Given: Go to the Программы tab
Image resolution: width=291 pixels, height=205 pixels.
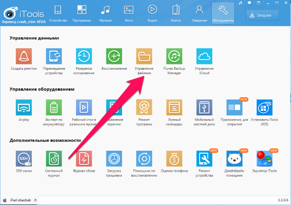Looking at the screenshot, I should coord(82,13).
